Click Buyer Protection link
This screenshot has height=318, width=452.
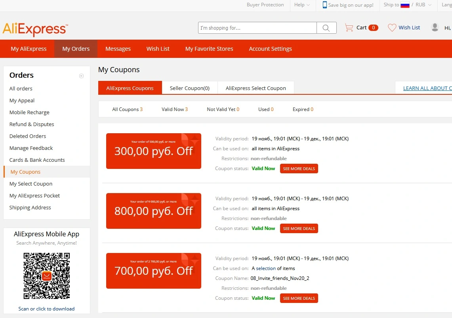coord(265,5)
